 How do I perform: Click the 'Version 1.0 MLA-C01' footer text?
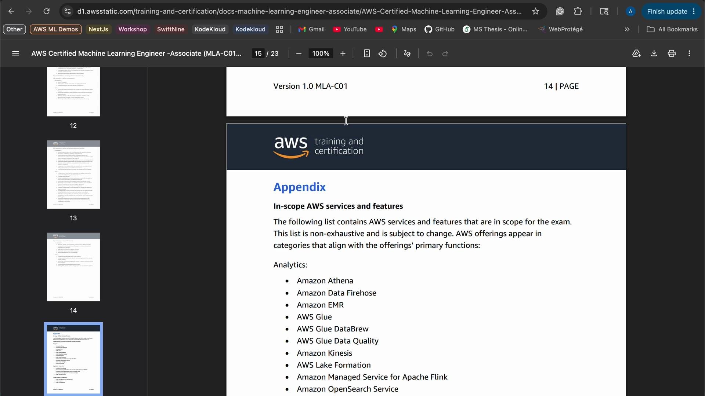pyautogui.click(x=310, y=86)
